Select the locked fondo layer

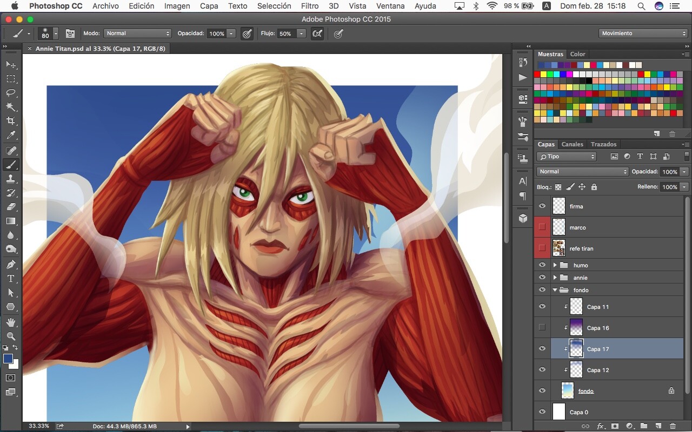[x=617, y=391]
